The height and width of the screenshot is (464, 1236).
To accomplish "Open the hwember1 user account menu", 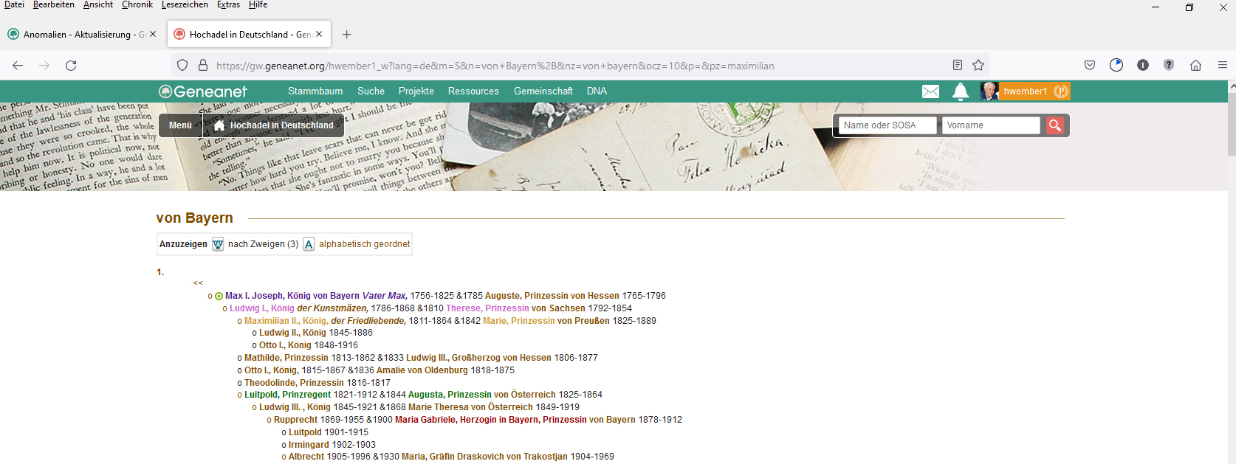I will (1025, 91).
